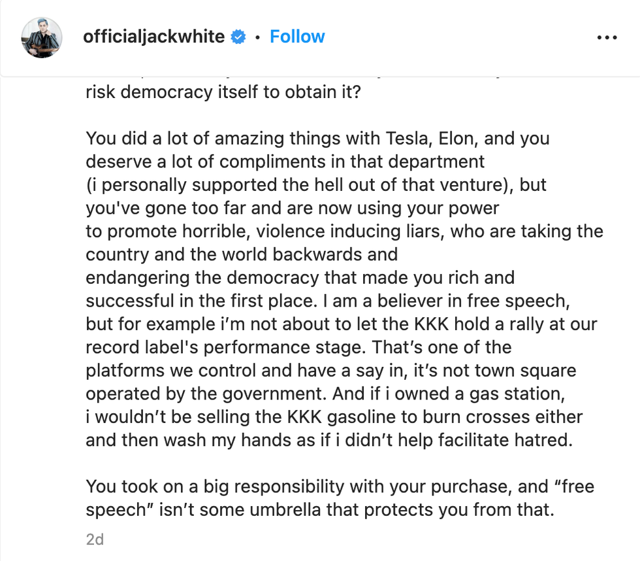Click the line starting "platforms we control"
Viewport: 640px width, 561px height.
[330, 371]
